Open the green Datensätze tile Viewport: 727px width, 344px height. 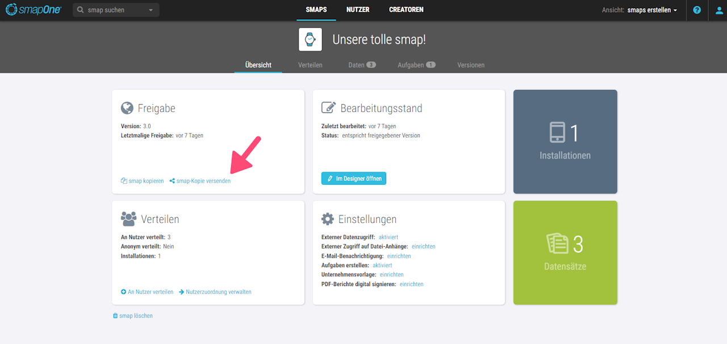(x=565, y=253)
